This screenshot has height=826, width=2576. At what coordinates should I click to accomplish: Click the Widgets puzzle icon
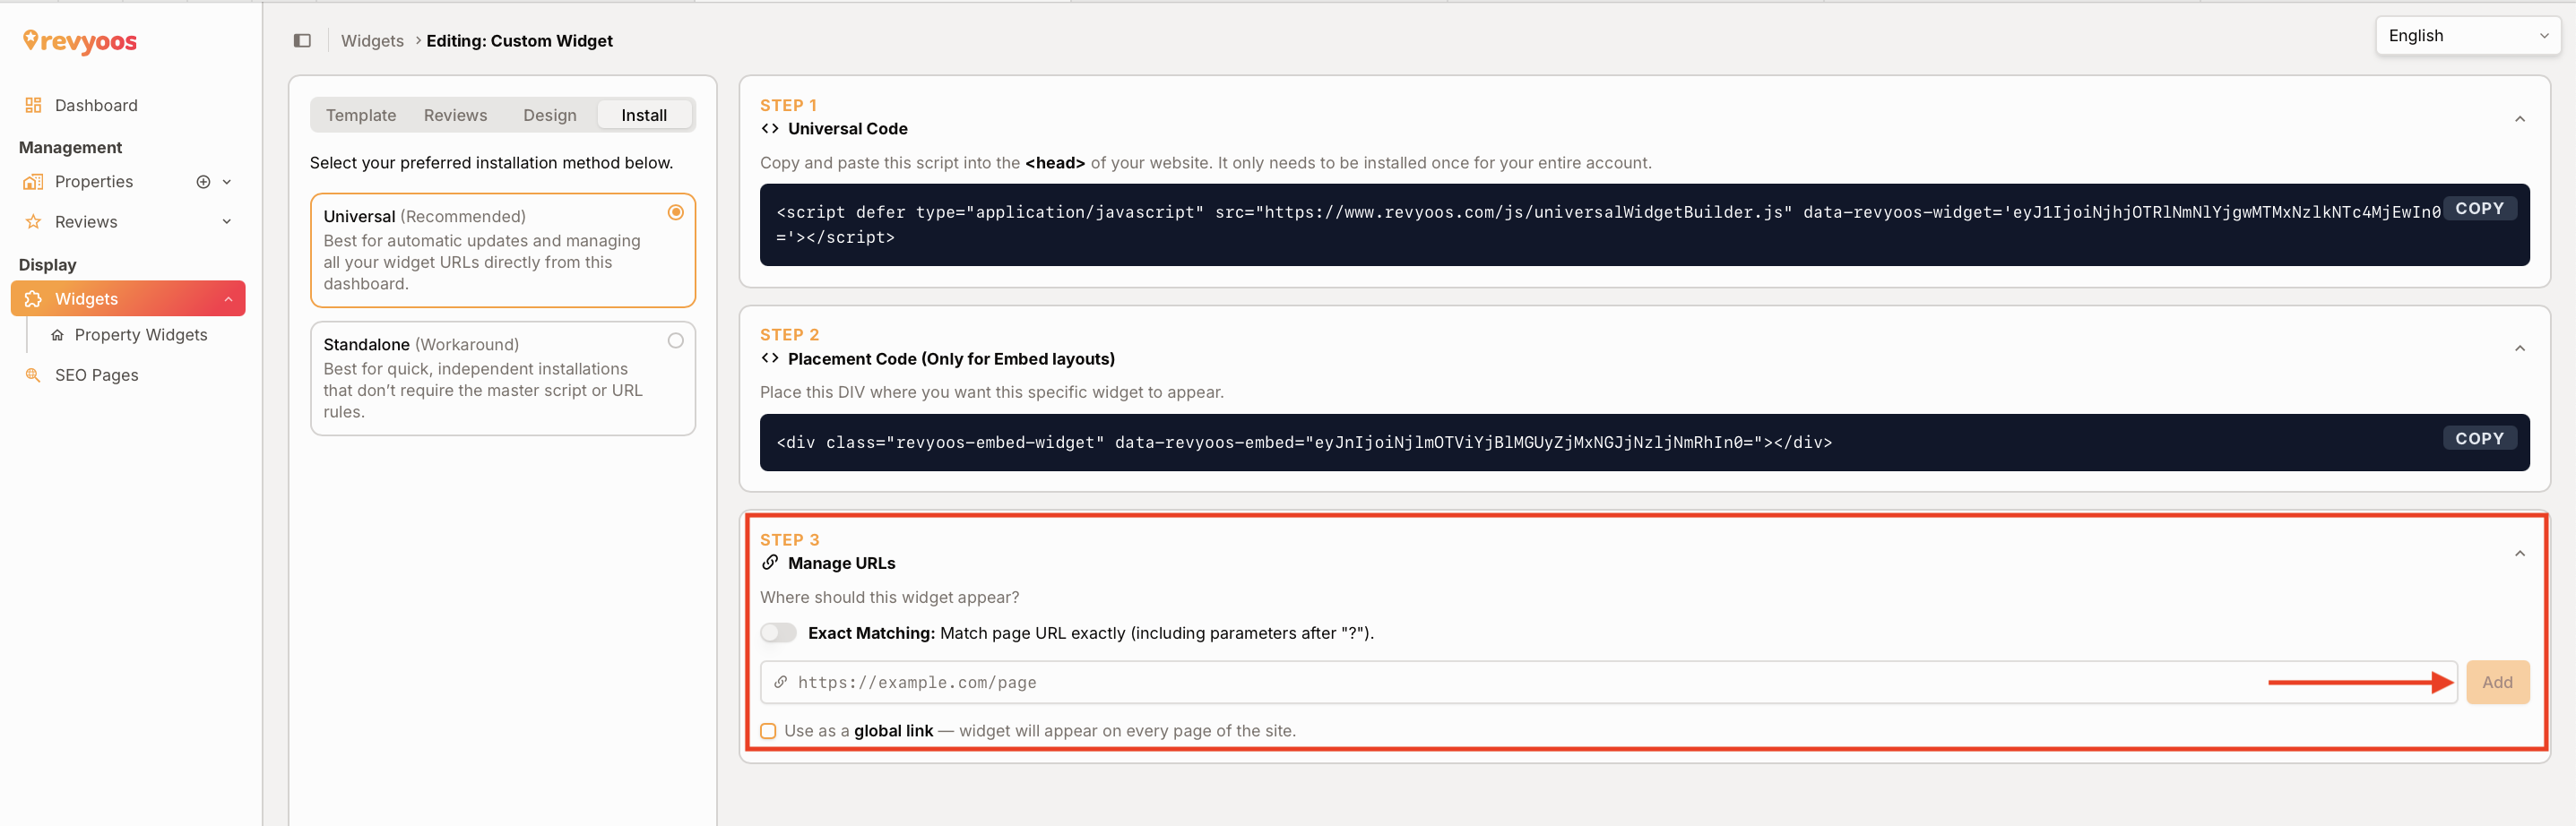click(x=33, y=299)
